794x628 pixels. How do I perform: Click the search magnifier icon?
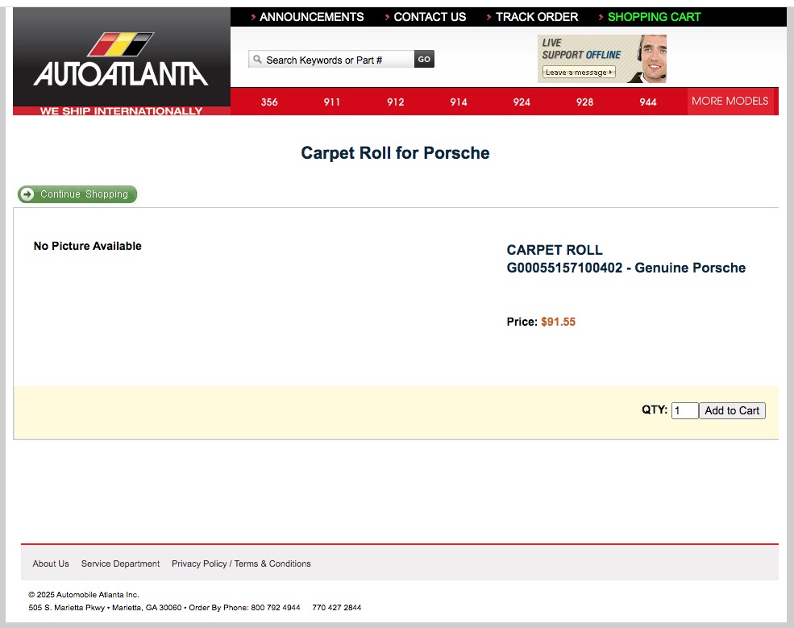tap(257, 60)
